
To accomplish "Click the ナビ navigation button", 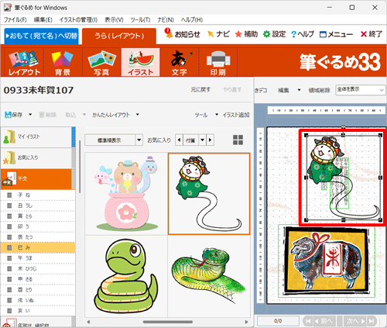I will [218, 34].
